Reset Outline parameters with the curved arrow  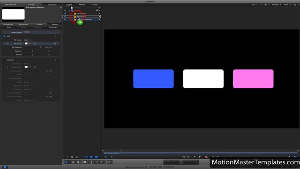coord(55,60)
